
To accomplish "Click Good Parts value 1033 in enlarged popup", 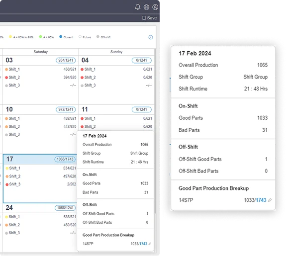I will point(262,118).
